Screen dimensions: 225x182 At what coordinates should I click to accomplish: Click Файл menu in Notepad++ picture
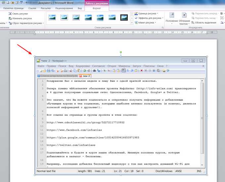(41, 66)
